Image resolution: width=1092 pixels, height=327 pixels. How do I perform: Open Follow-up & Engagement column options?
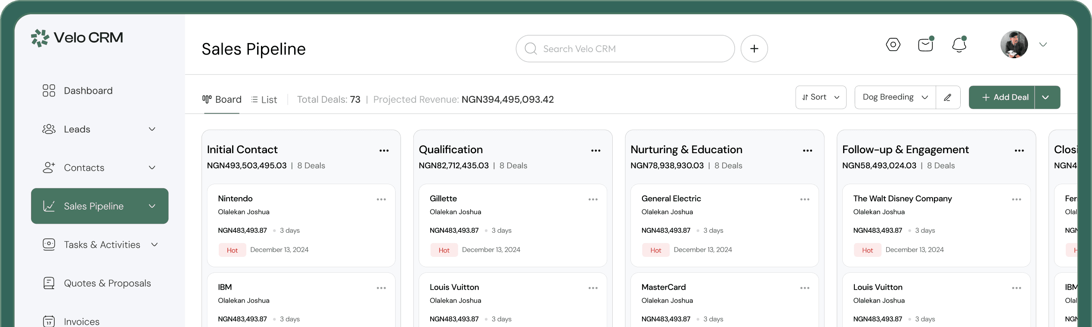tap(1019, 151)
